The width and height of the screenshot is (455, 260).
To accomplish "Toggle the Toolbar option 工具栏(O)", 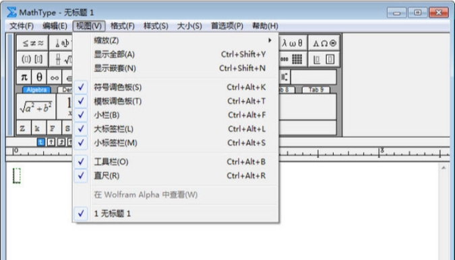I will pyautogui.click(x=176, y=162).
